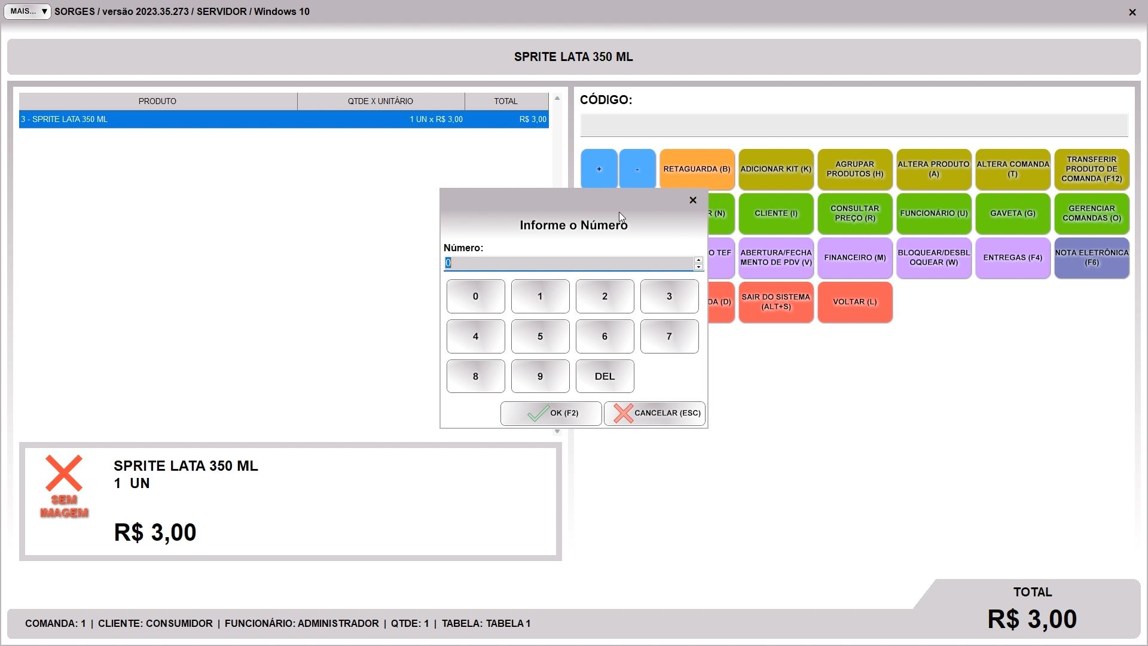Click product list scrollbar up arrow
1148x646 pixels.
[x=557, y=98]
